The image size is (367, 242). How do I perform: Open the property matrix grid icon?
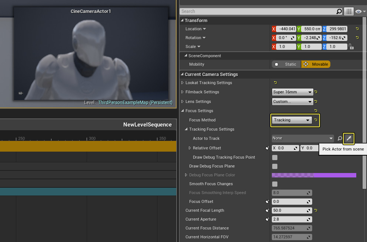[348, 11]
